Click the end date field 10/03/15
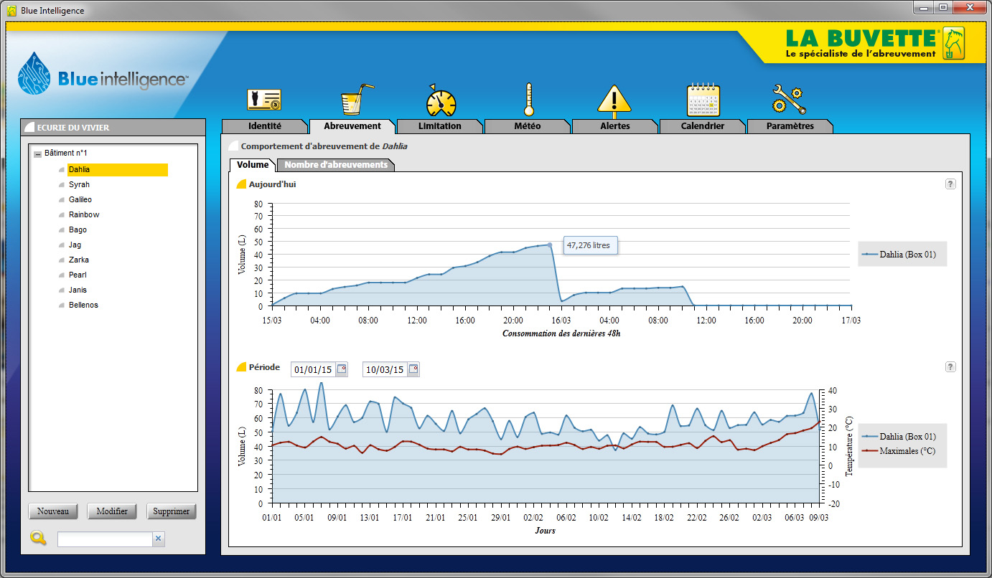Image resolution: width=992 pixels, height=578 pixels. (384, 370)
